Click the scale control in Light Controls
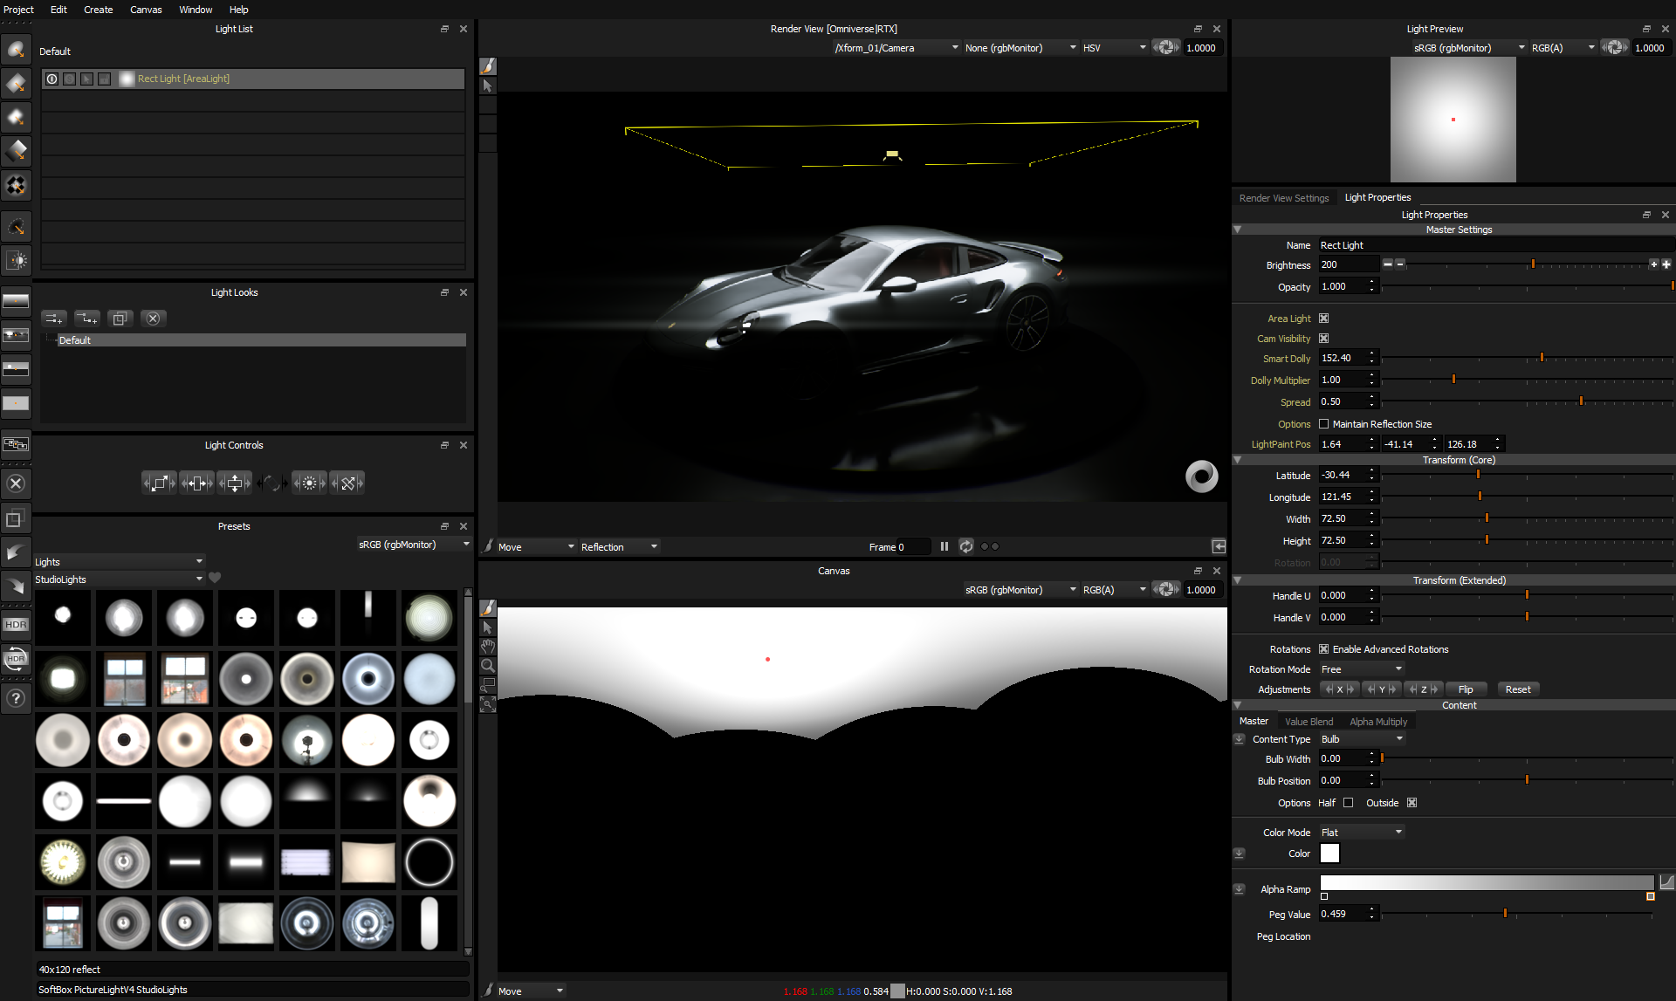Viewport: 1676px width, 1001px height. tap(159, 483)
